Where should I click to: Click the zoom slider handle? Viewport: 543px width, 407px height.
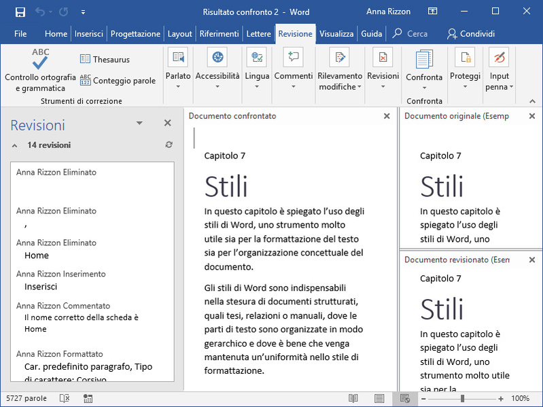point(462,399)
